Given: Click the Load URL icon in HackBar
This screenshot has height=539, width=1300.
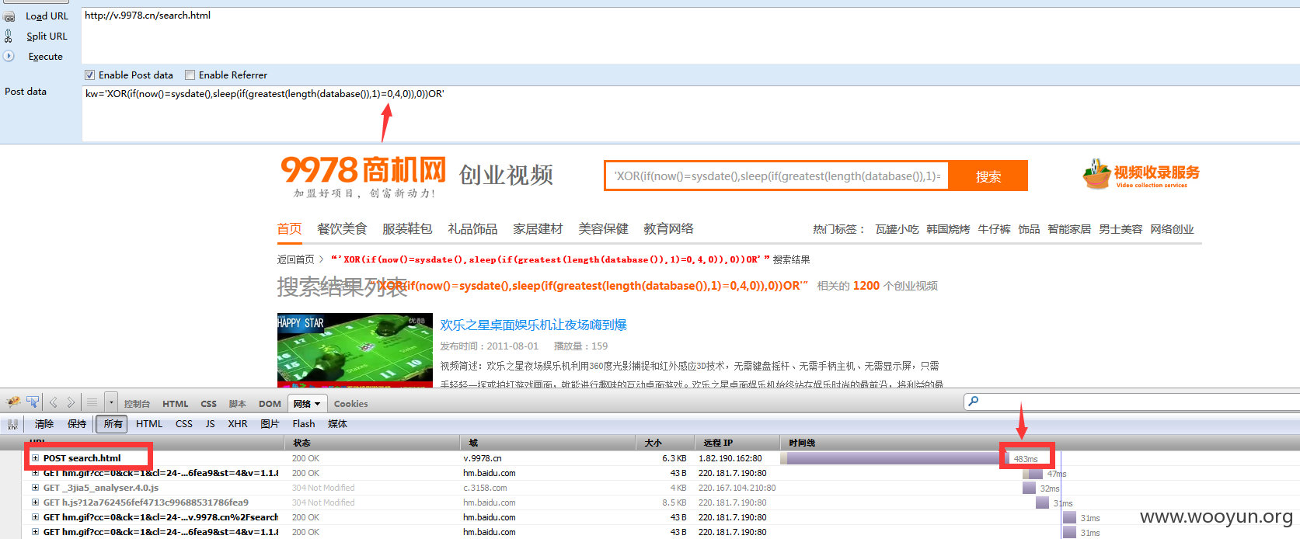Looking at the screenshot, I should tap(9, 16).
